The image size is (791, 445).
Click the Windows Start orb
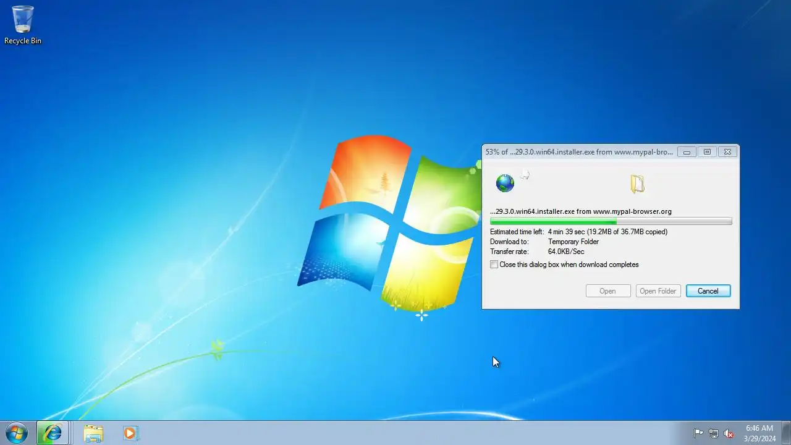coord(15,433)
